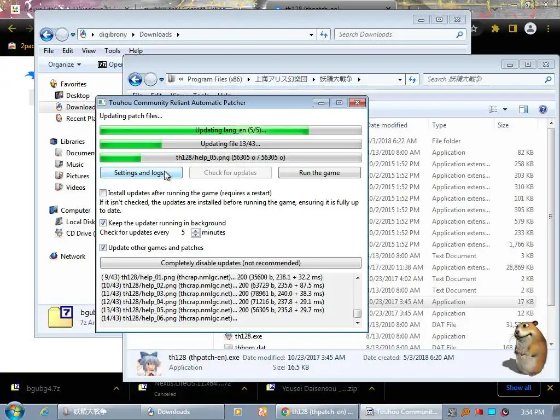Click the Search Downloads field

[400, 34]
